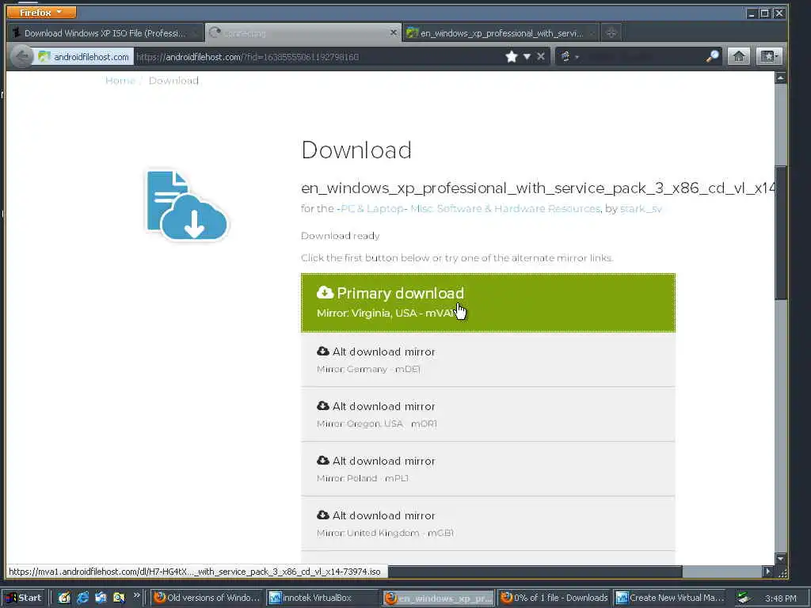Choose search engine from dropdown icon

(569, 56)
